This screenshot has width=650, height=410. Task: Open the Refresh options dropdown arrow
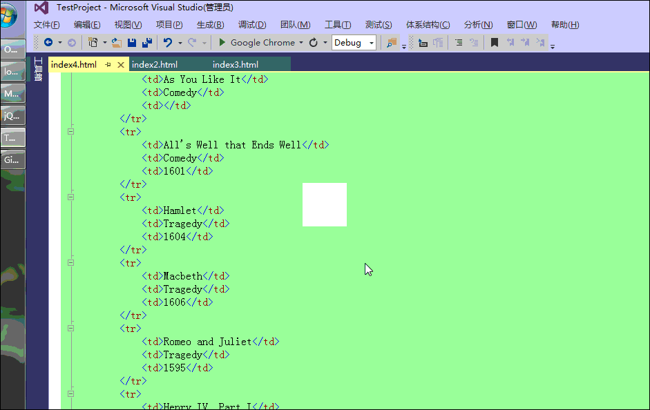point(325,43)
